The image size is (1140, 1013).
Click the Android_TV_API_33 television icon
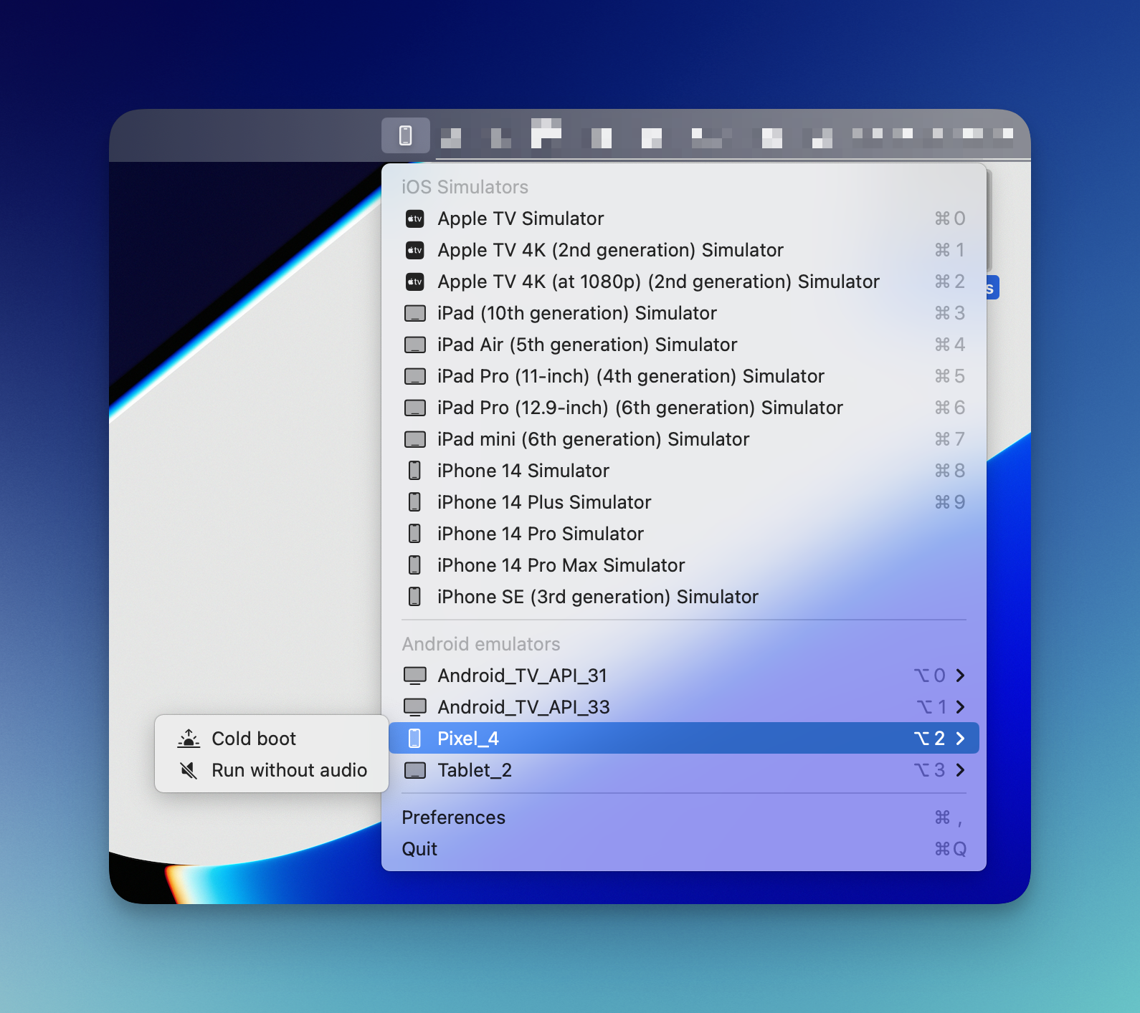(415, 707)
